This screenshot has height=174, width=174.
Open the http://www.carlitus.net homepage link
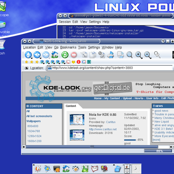click(x=103, y=129)
